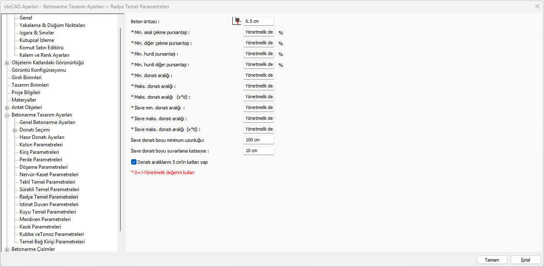Open Kolon Parametreleri settings page

pyautogui.click(x=41, y=145)
